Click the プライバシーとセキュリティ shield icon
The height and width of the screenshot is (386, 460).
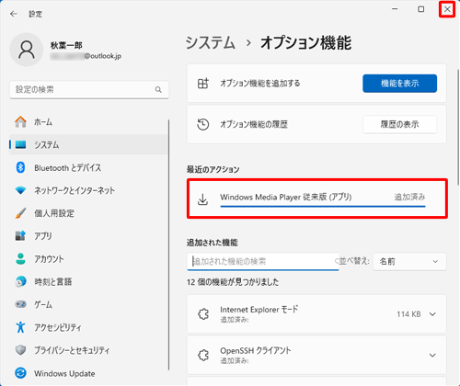(x=20, y=350)
